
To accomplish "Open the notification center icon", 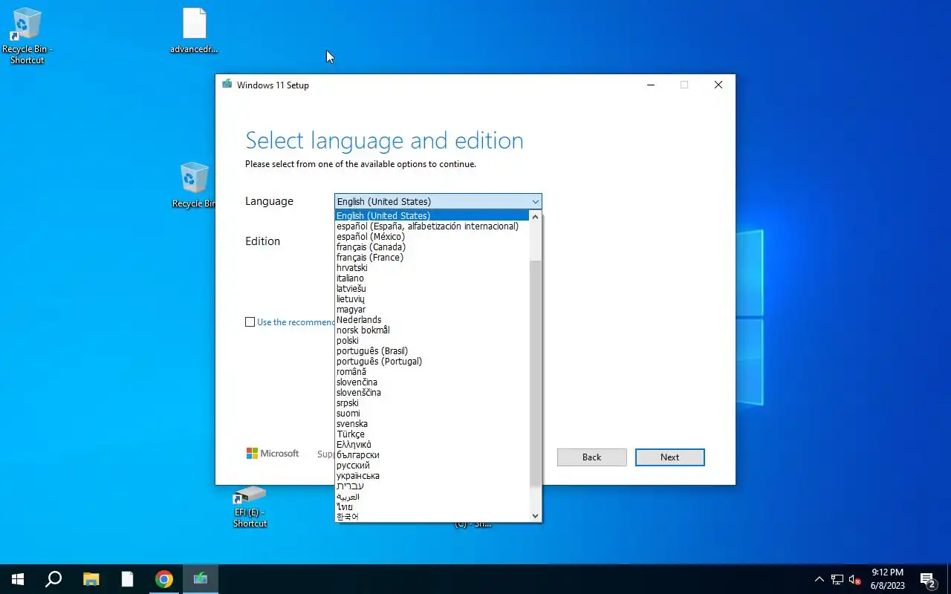I will click(x=928, y=579).
